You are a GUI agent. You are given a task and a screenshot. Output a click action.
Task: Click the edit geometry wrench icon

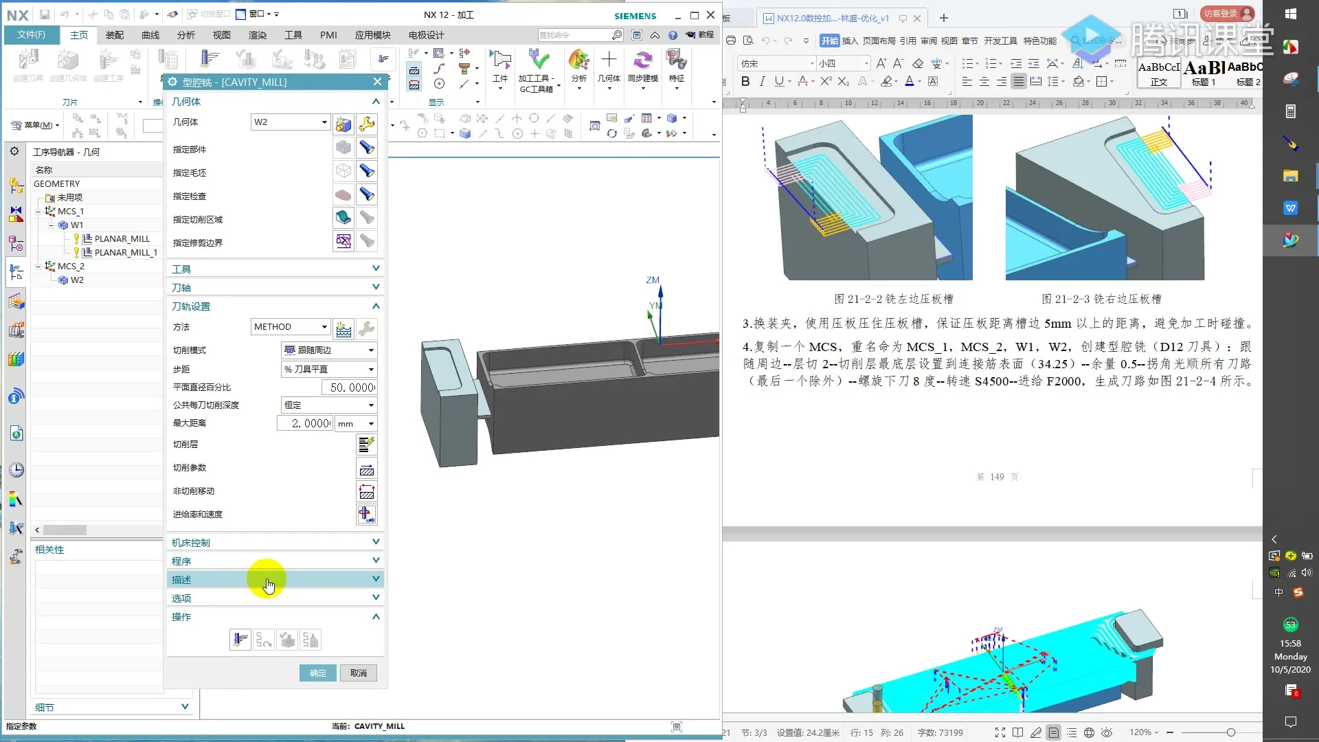coord(367,124)
